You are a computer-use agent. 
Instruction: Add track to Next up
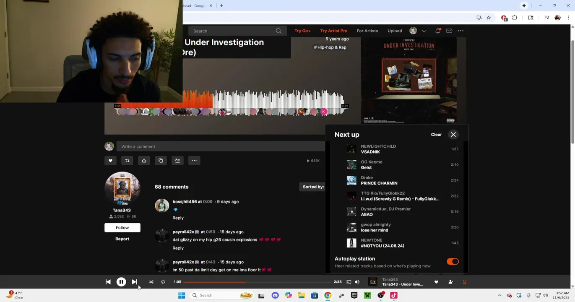point(177,161)
